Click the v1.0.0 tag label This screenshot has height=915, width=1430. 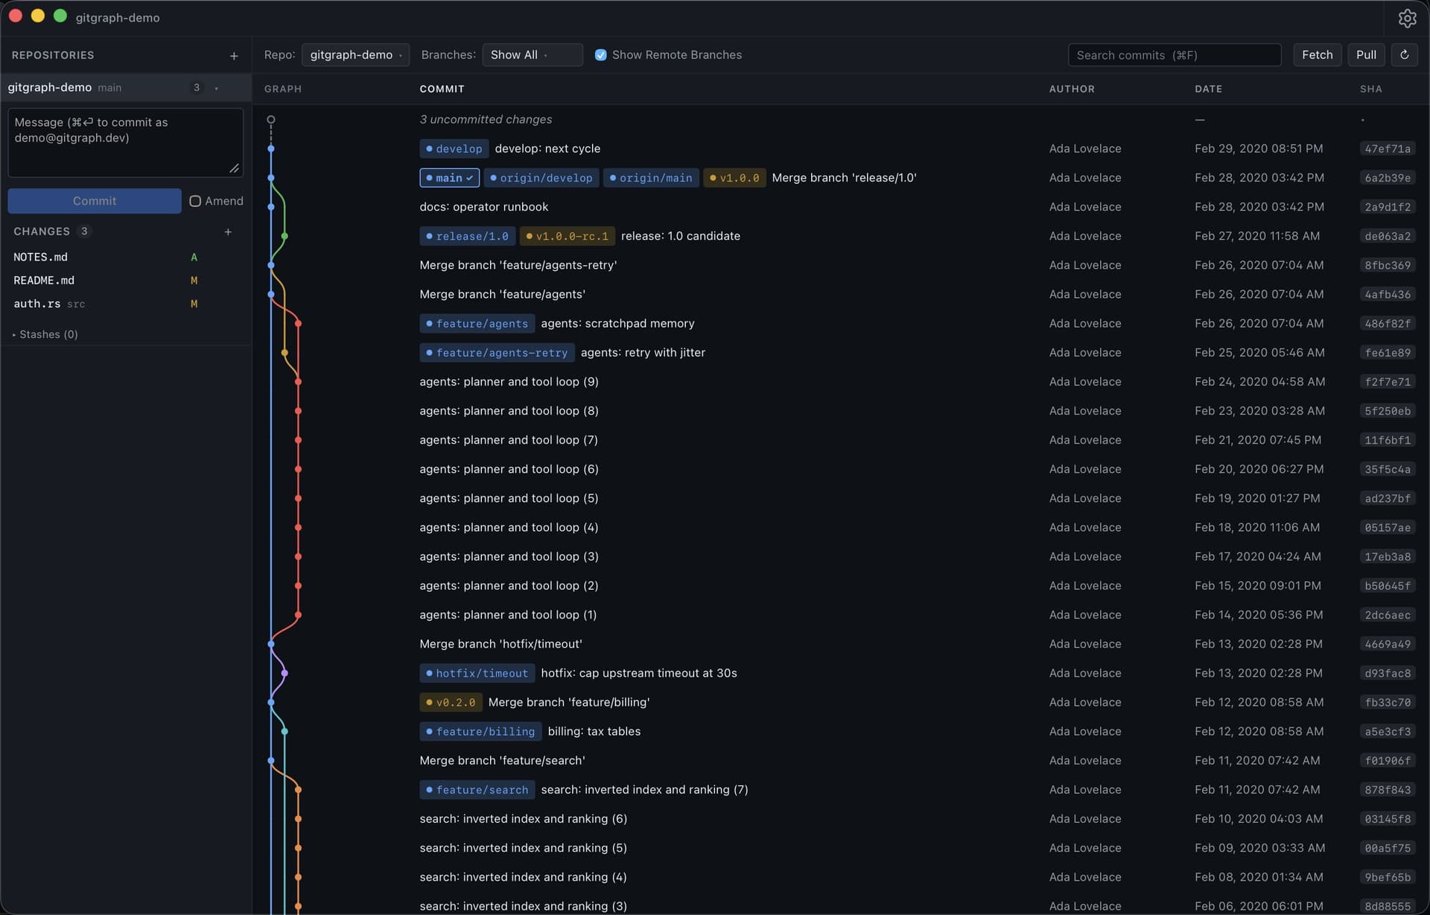pos(734,178)
